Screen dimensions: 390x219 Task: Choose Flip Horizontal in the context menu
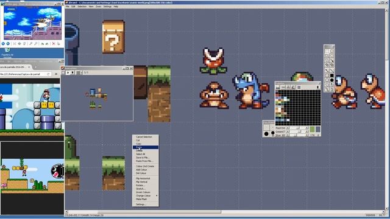click(x=146, y=178)
